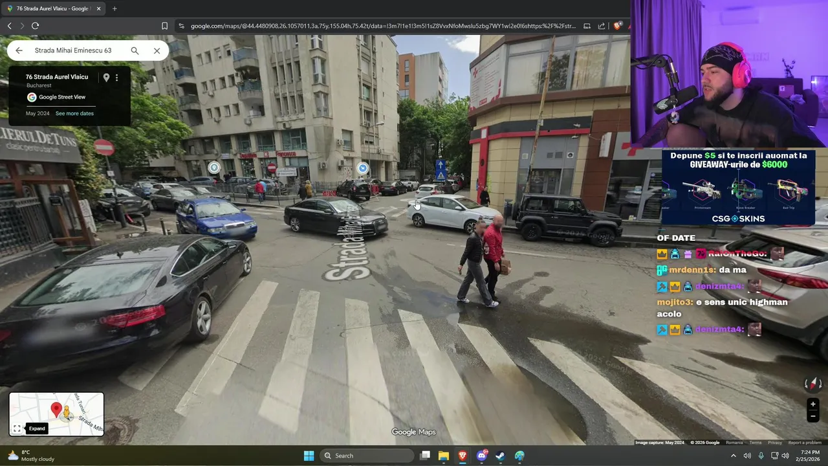Click the CSGO Skins giveaway banner
The width and height of the screenshot is (828, 466).
738,187
